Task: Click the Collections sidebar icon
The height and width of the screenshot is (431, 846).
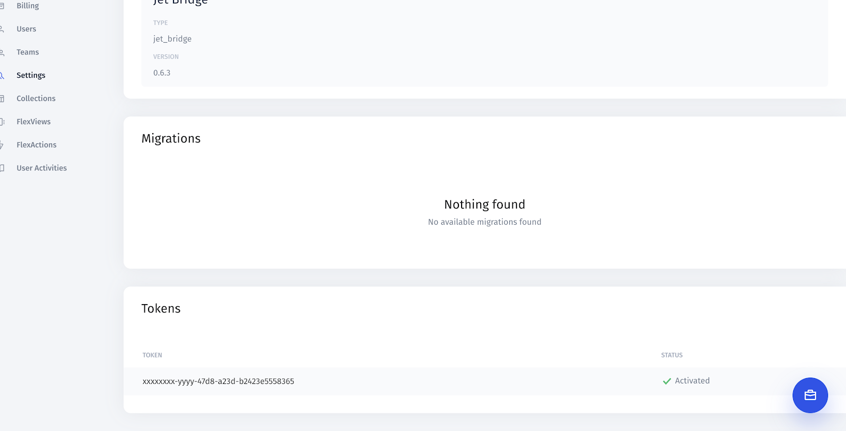Action: pyautogui.click(x=2, y=99)
